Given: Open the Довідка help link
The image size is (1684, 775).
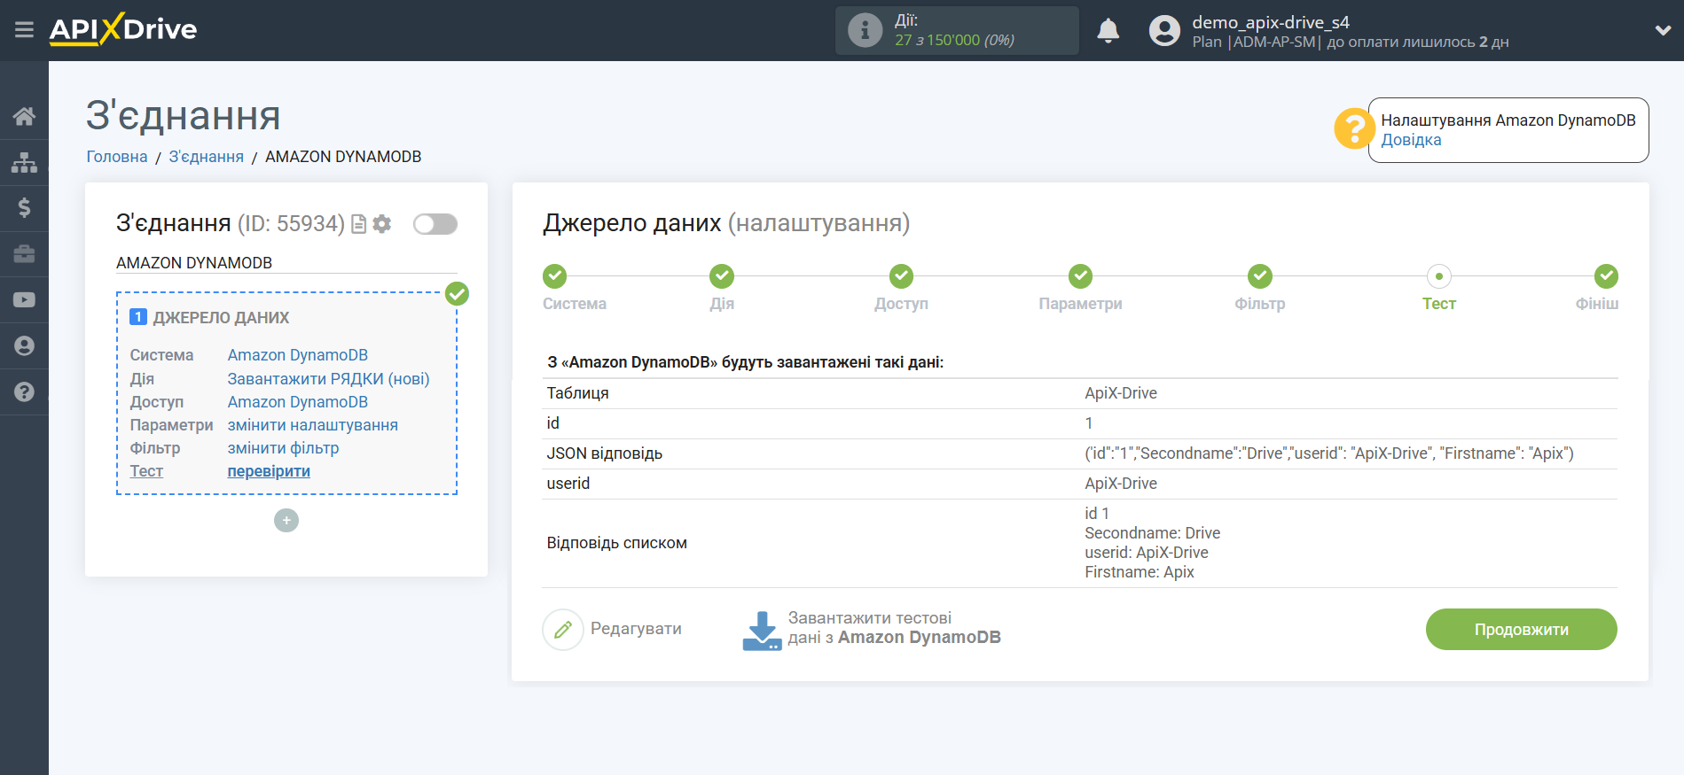Looking at the screenshot, I should tap(1410, 140).
